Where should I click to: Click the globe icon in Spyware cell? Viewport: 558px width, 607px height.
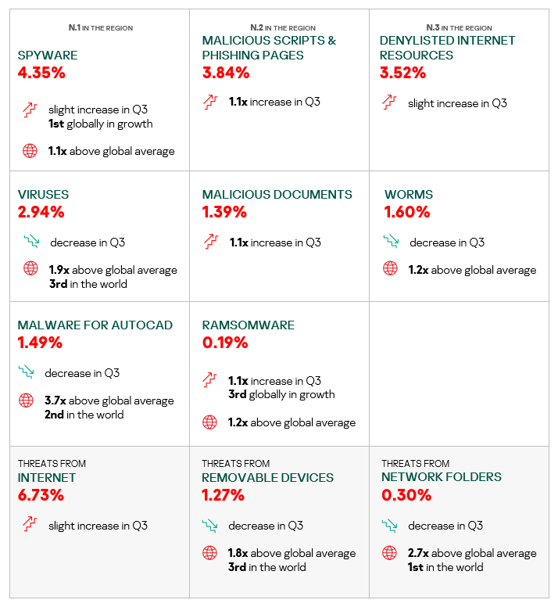30,151
